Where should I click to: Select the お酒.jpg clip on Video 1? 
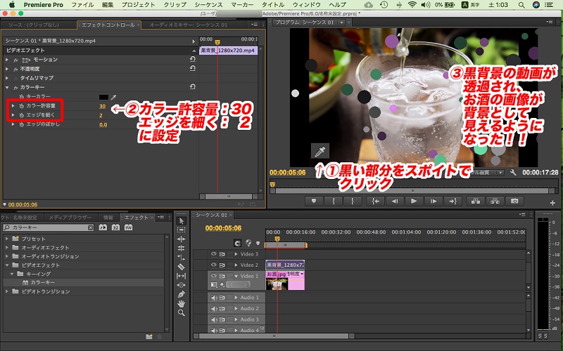[285, 280]
